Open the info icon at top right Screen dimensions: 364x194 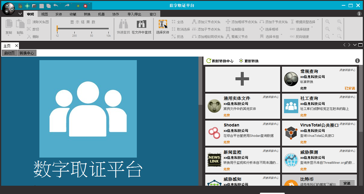(x=359, y=13)
